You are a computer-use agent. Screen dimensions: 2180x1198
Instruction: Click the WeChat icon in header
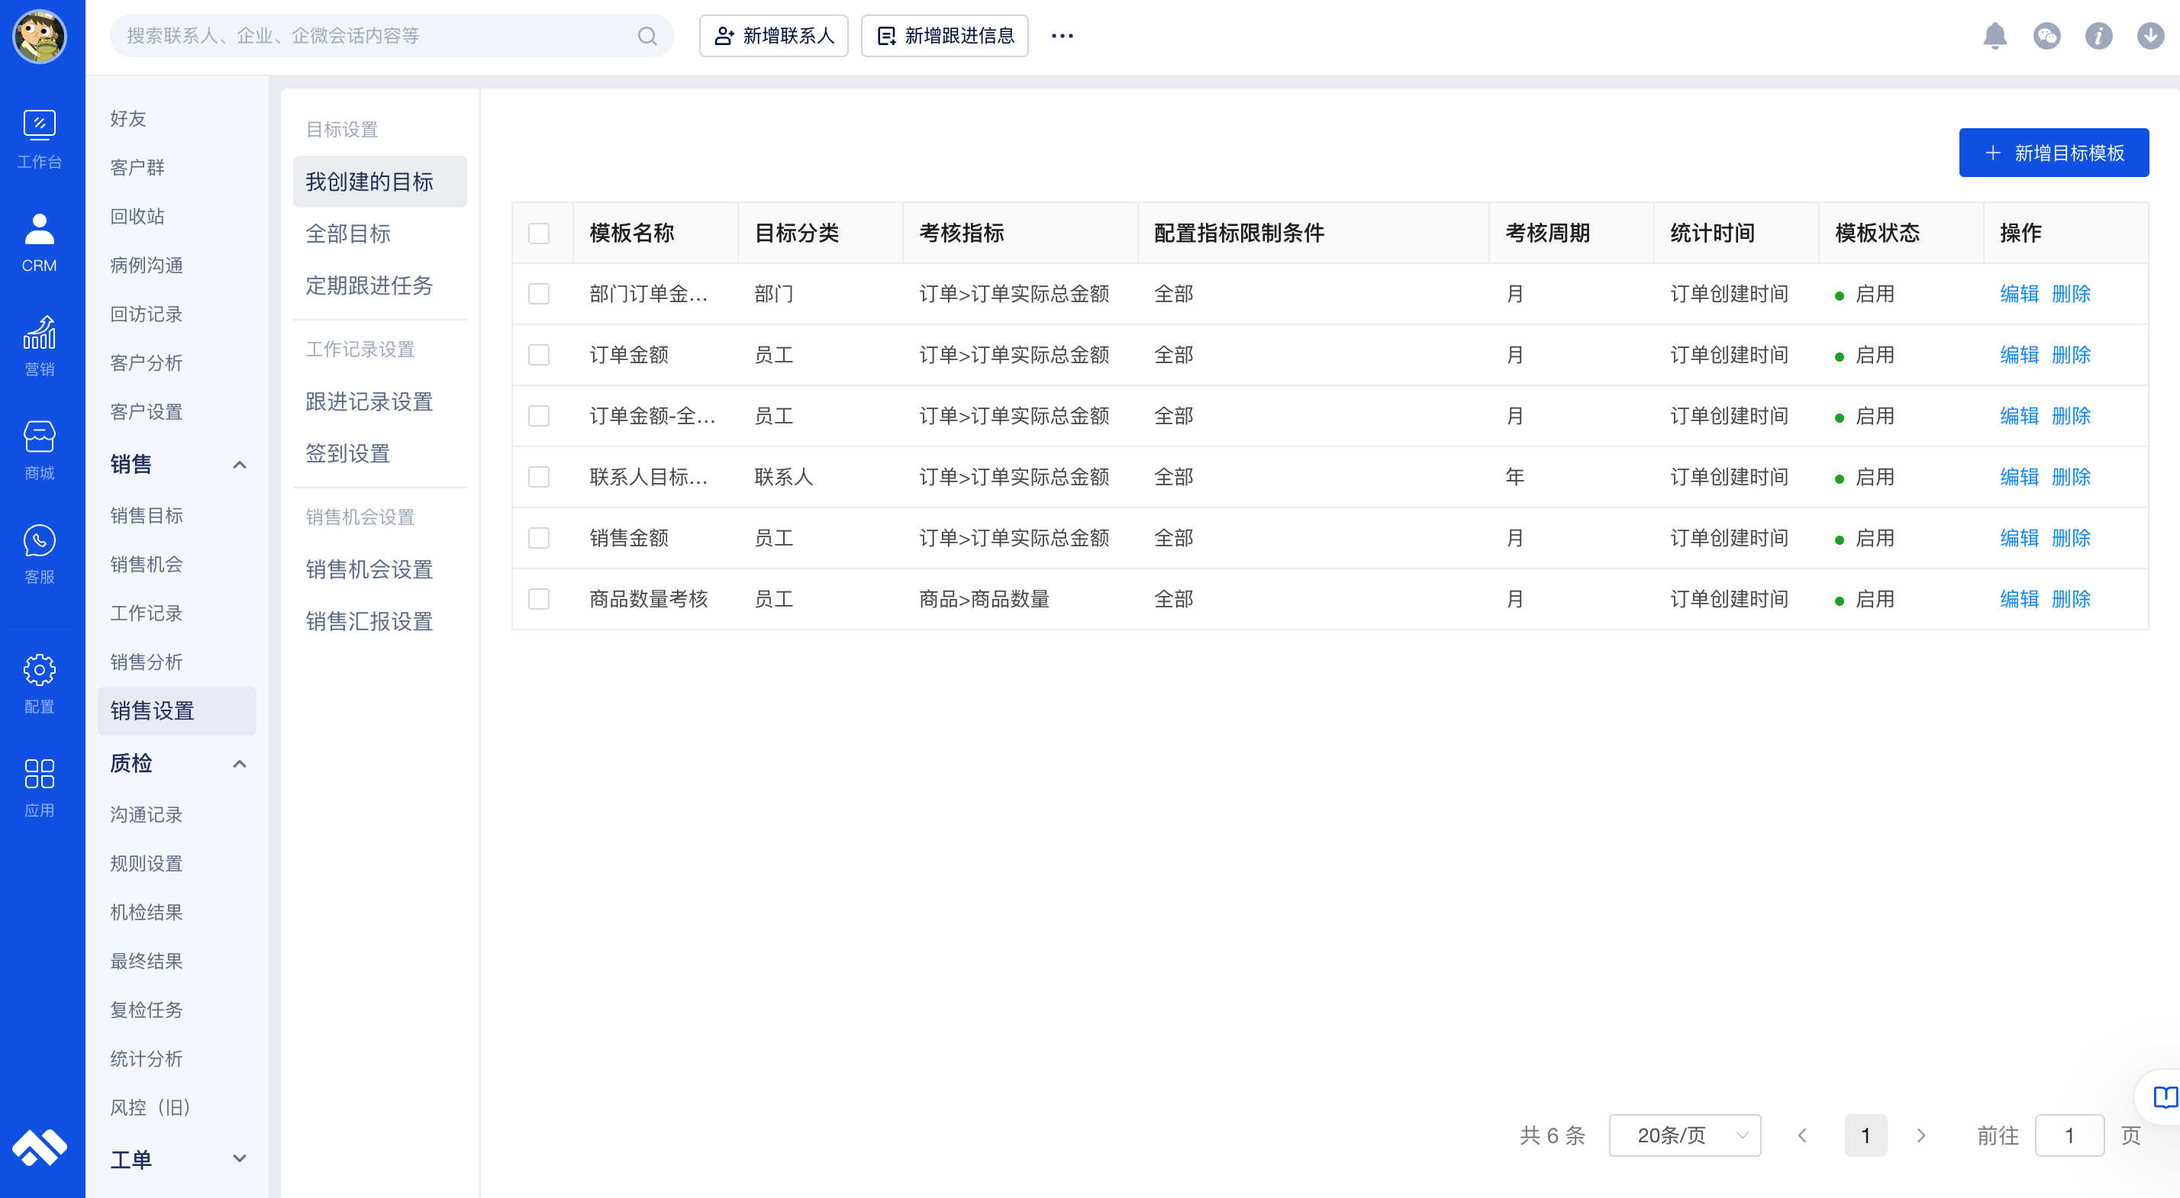[2046, 36]
